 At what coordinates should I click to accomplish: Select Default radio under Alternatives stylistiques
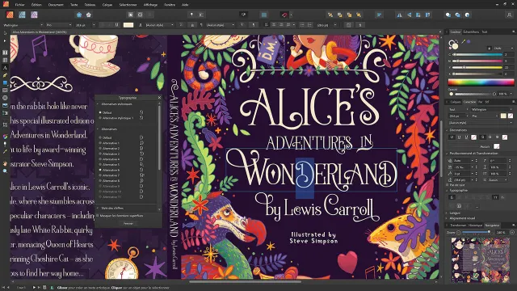click(100, 112)
